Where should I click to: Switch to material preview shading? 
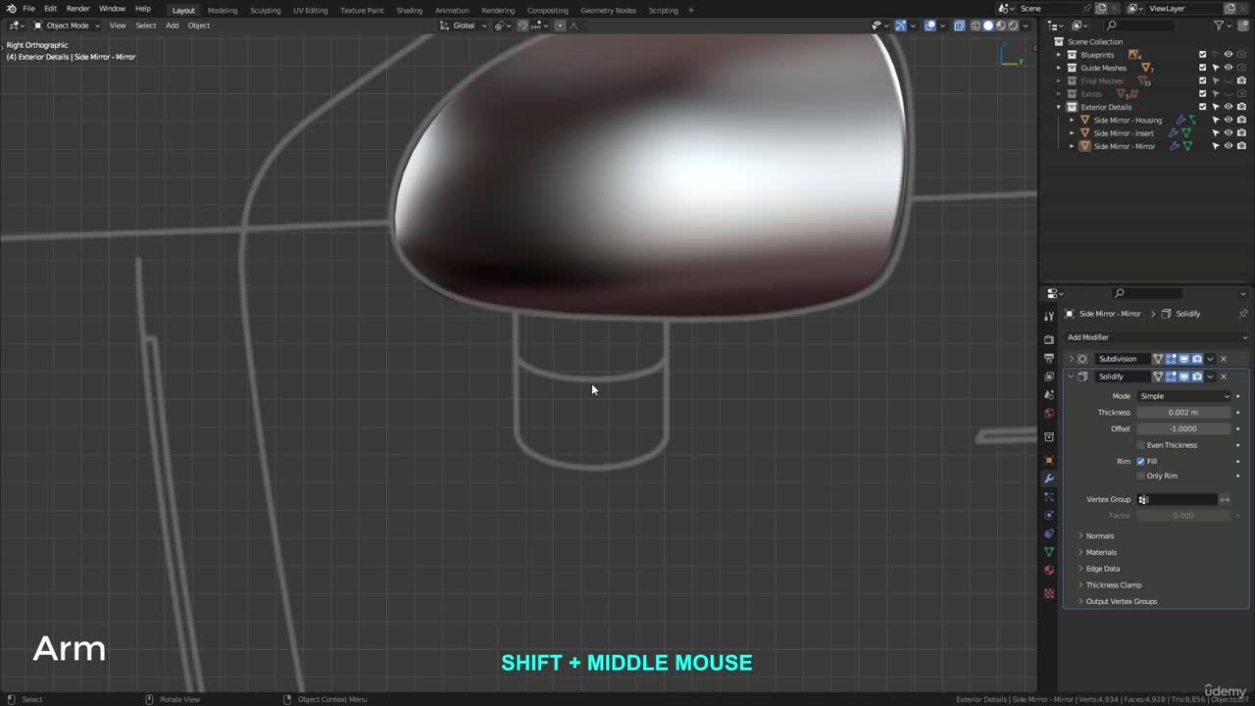click(x=1001, y=25)
